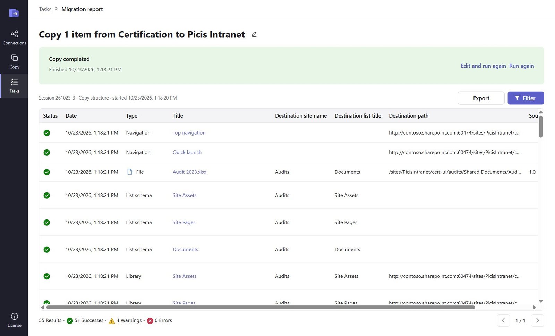Click status icon for List schema Site Assets row

click(x=47, y=196)
